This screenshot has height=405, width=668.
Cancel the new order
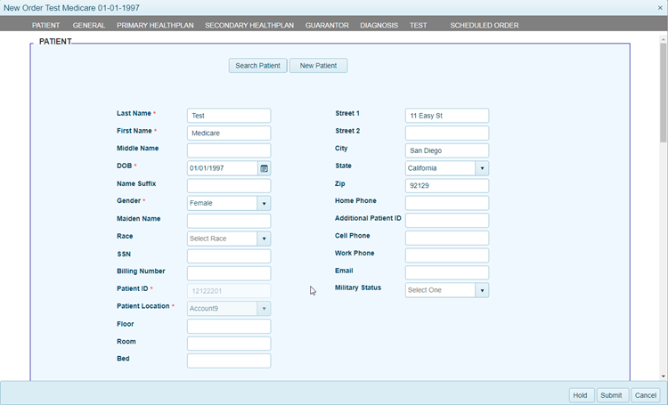(x=646, y=395)
